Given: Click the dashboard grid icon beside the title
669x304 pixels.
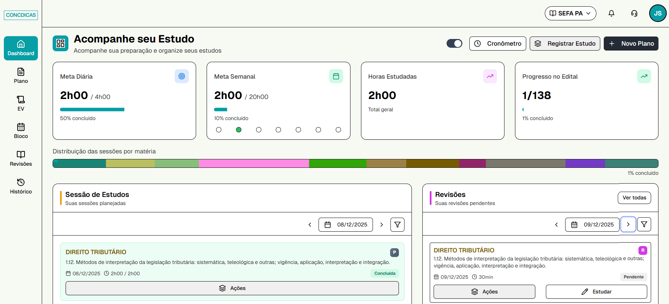Looking at the screenshot, I should (x=60, y=43).
